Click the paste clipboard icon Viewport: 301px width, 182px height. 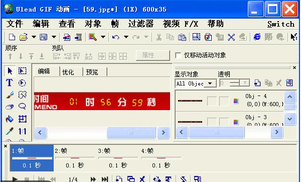click(182, 37)
